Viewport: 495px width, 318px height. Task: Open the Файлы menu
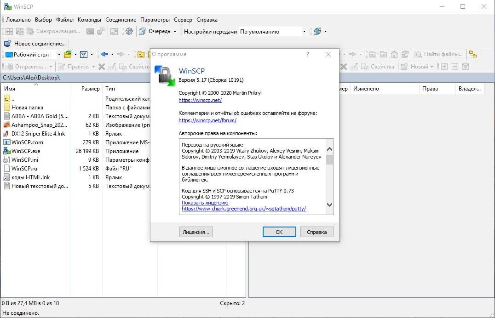[65, 20]
